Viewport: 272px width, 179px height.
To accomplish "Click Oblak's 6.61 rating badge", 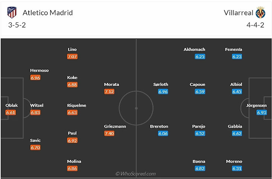I will pos(11,112).
